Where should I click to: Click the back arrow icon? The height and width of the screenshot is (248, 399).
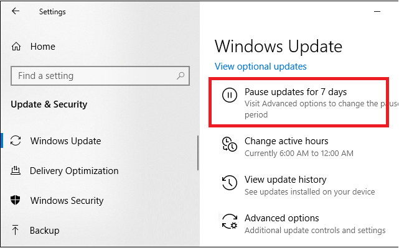(x=16, y=11)
